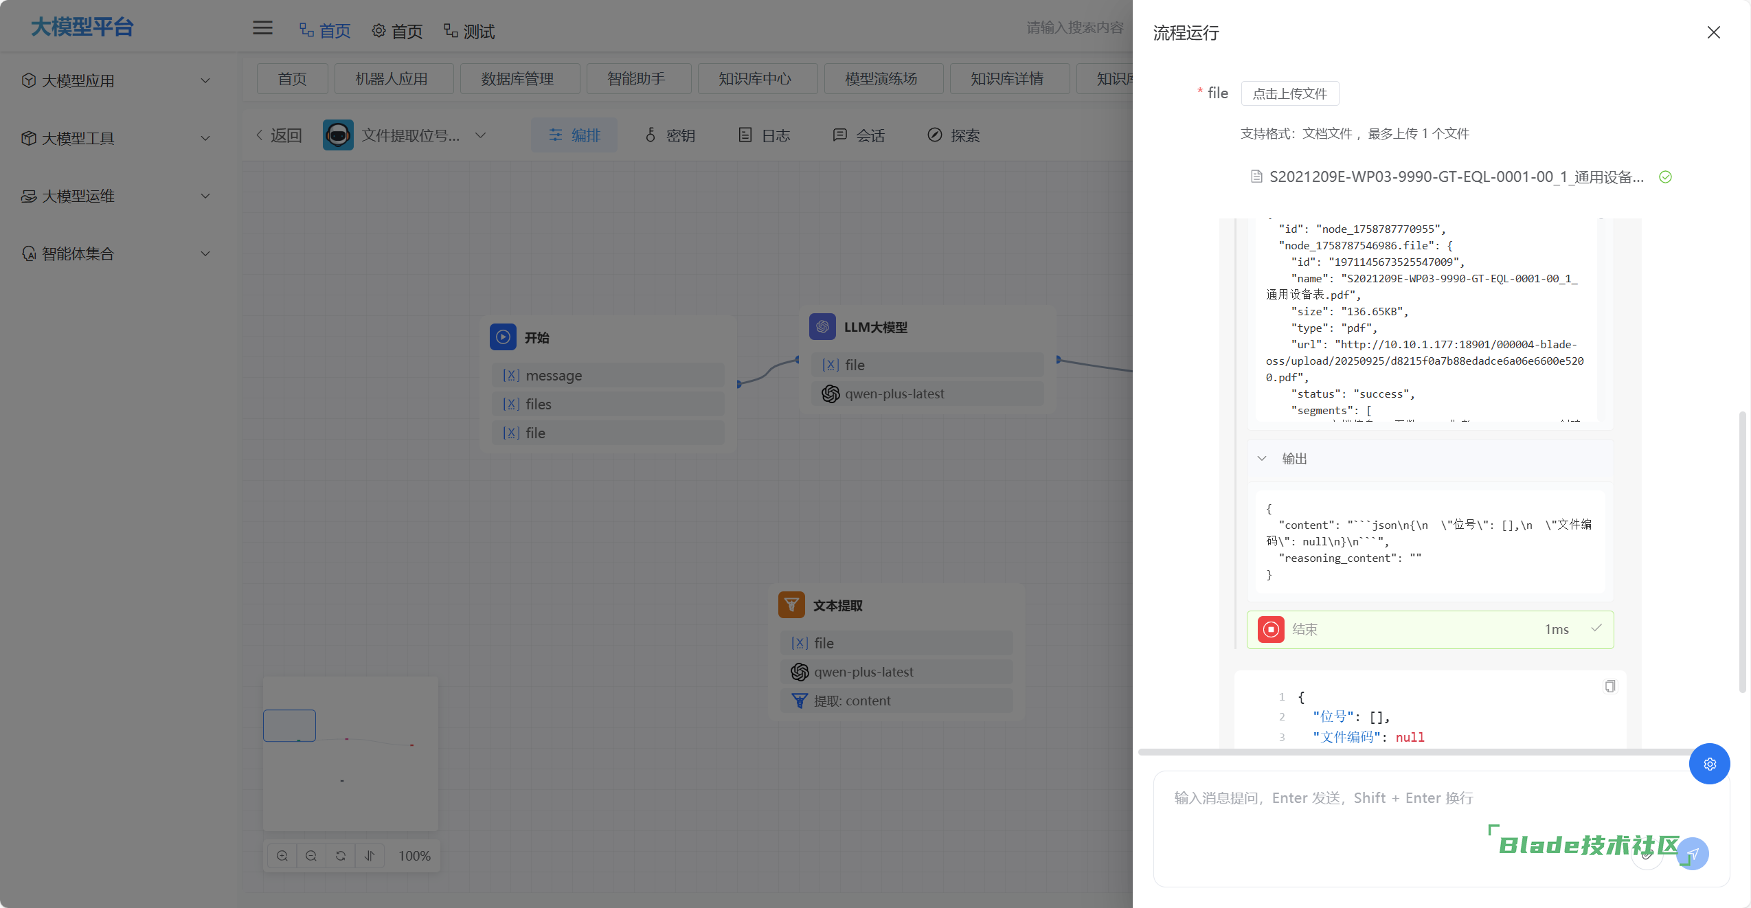The height and width of the screenshot is (908, 1751).
Task: Select file variable in LLM大模型 node
Action: point(927,365)
